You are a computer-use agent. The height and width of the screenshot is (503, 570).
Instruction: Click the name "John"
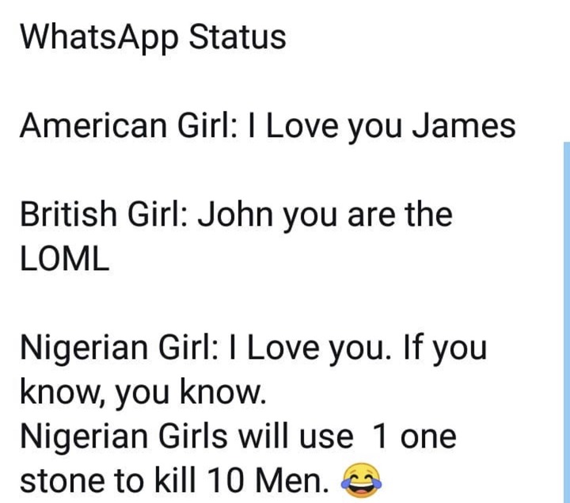click(236, 214)
